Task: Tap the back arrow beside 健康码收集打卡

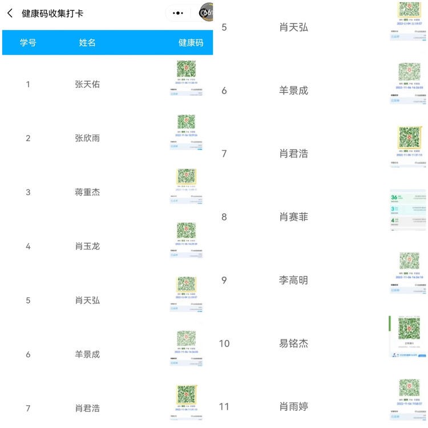Action: click(x=10, y=13)
